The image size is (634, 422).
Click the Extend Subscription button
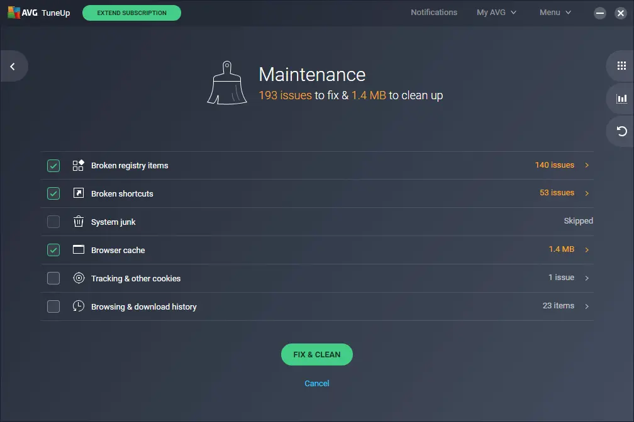(132, 13)
